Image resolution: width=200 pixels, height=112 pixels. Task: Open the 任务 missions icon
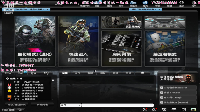(145, 4)
